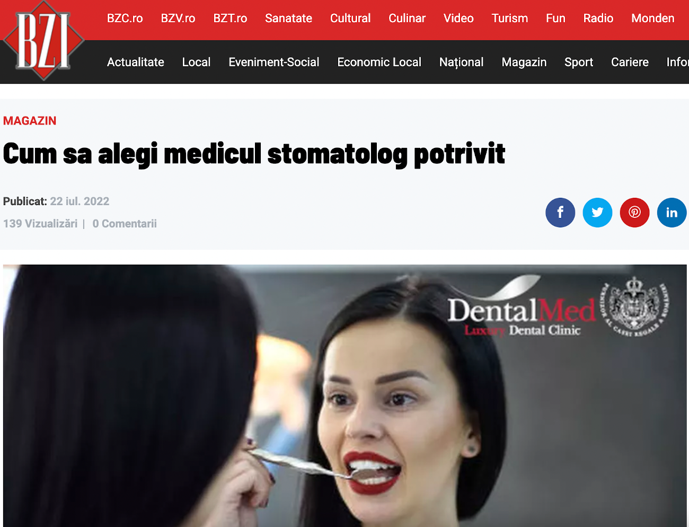
Task: Open the Sport category
Action: tap(579, 63)
